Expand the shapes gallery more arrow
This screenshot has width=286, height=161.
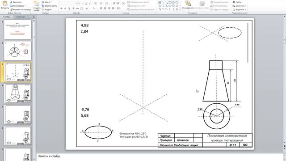[x=180, y=9]
